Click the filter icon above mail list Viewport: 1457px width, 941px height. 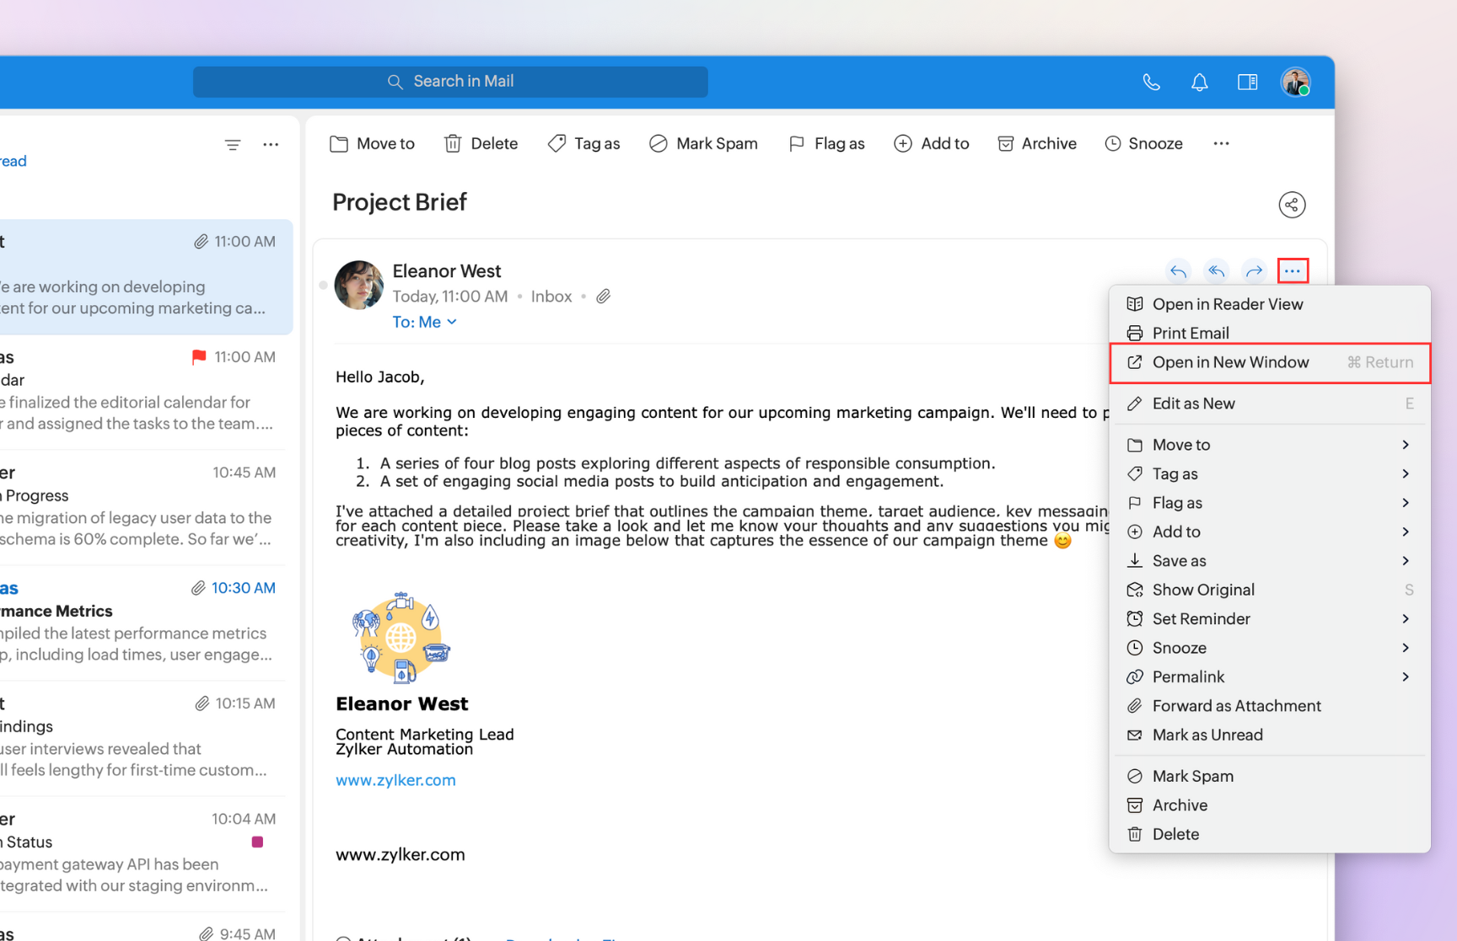pyautogui.click(x=233, y=145)
